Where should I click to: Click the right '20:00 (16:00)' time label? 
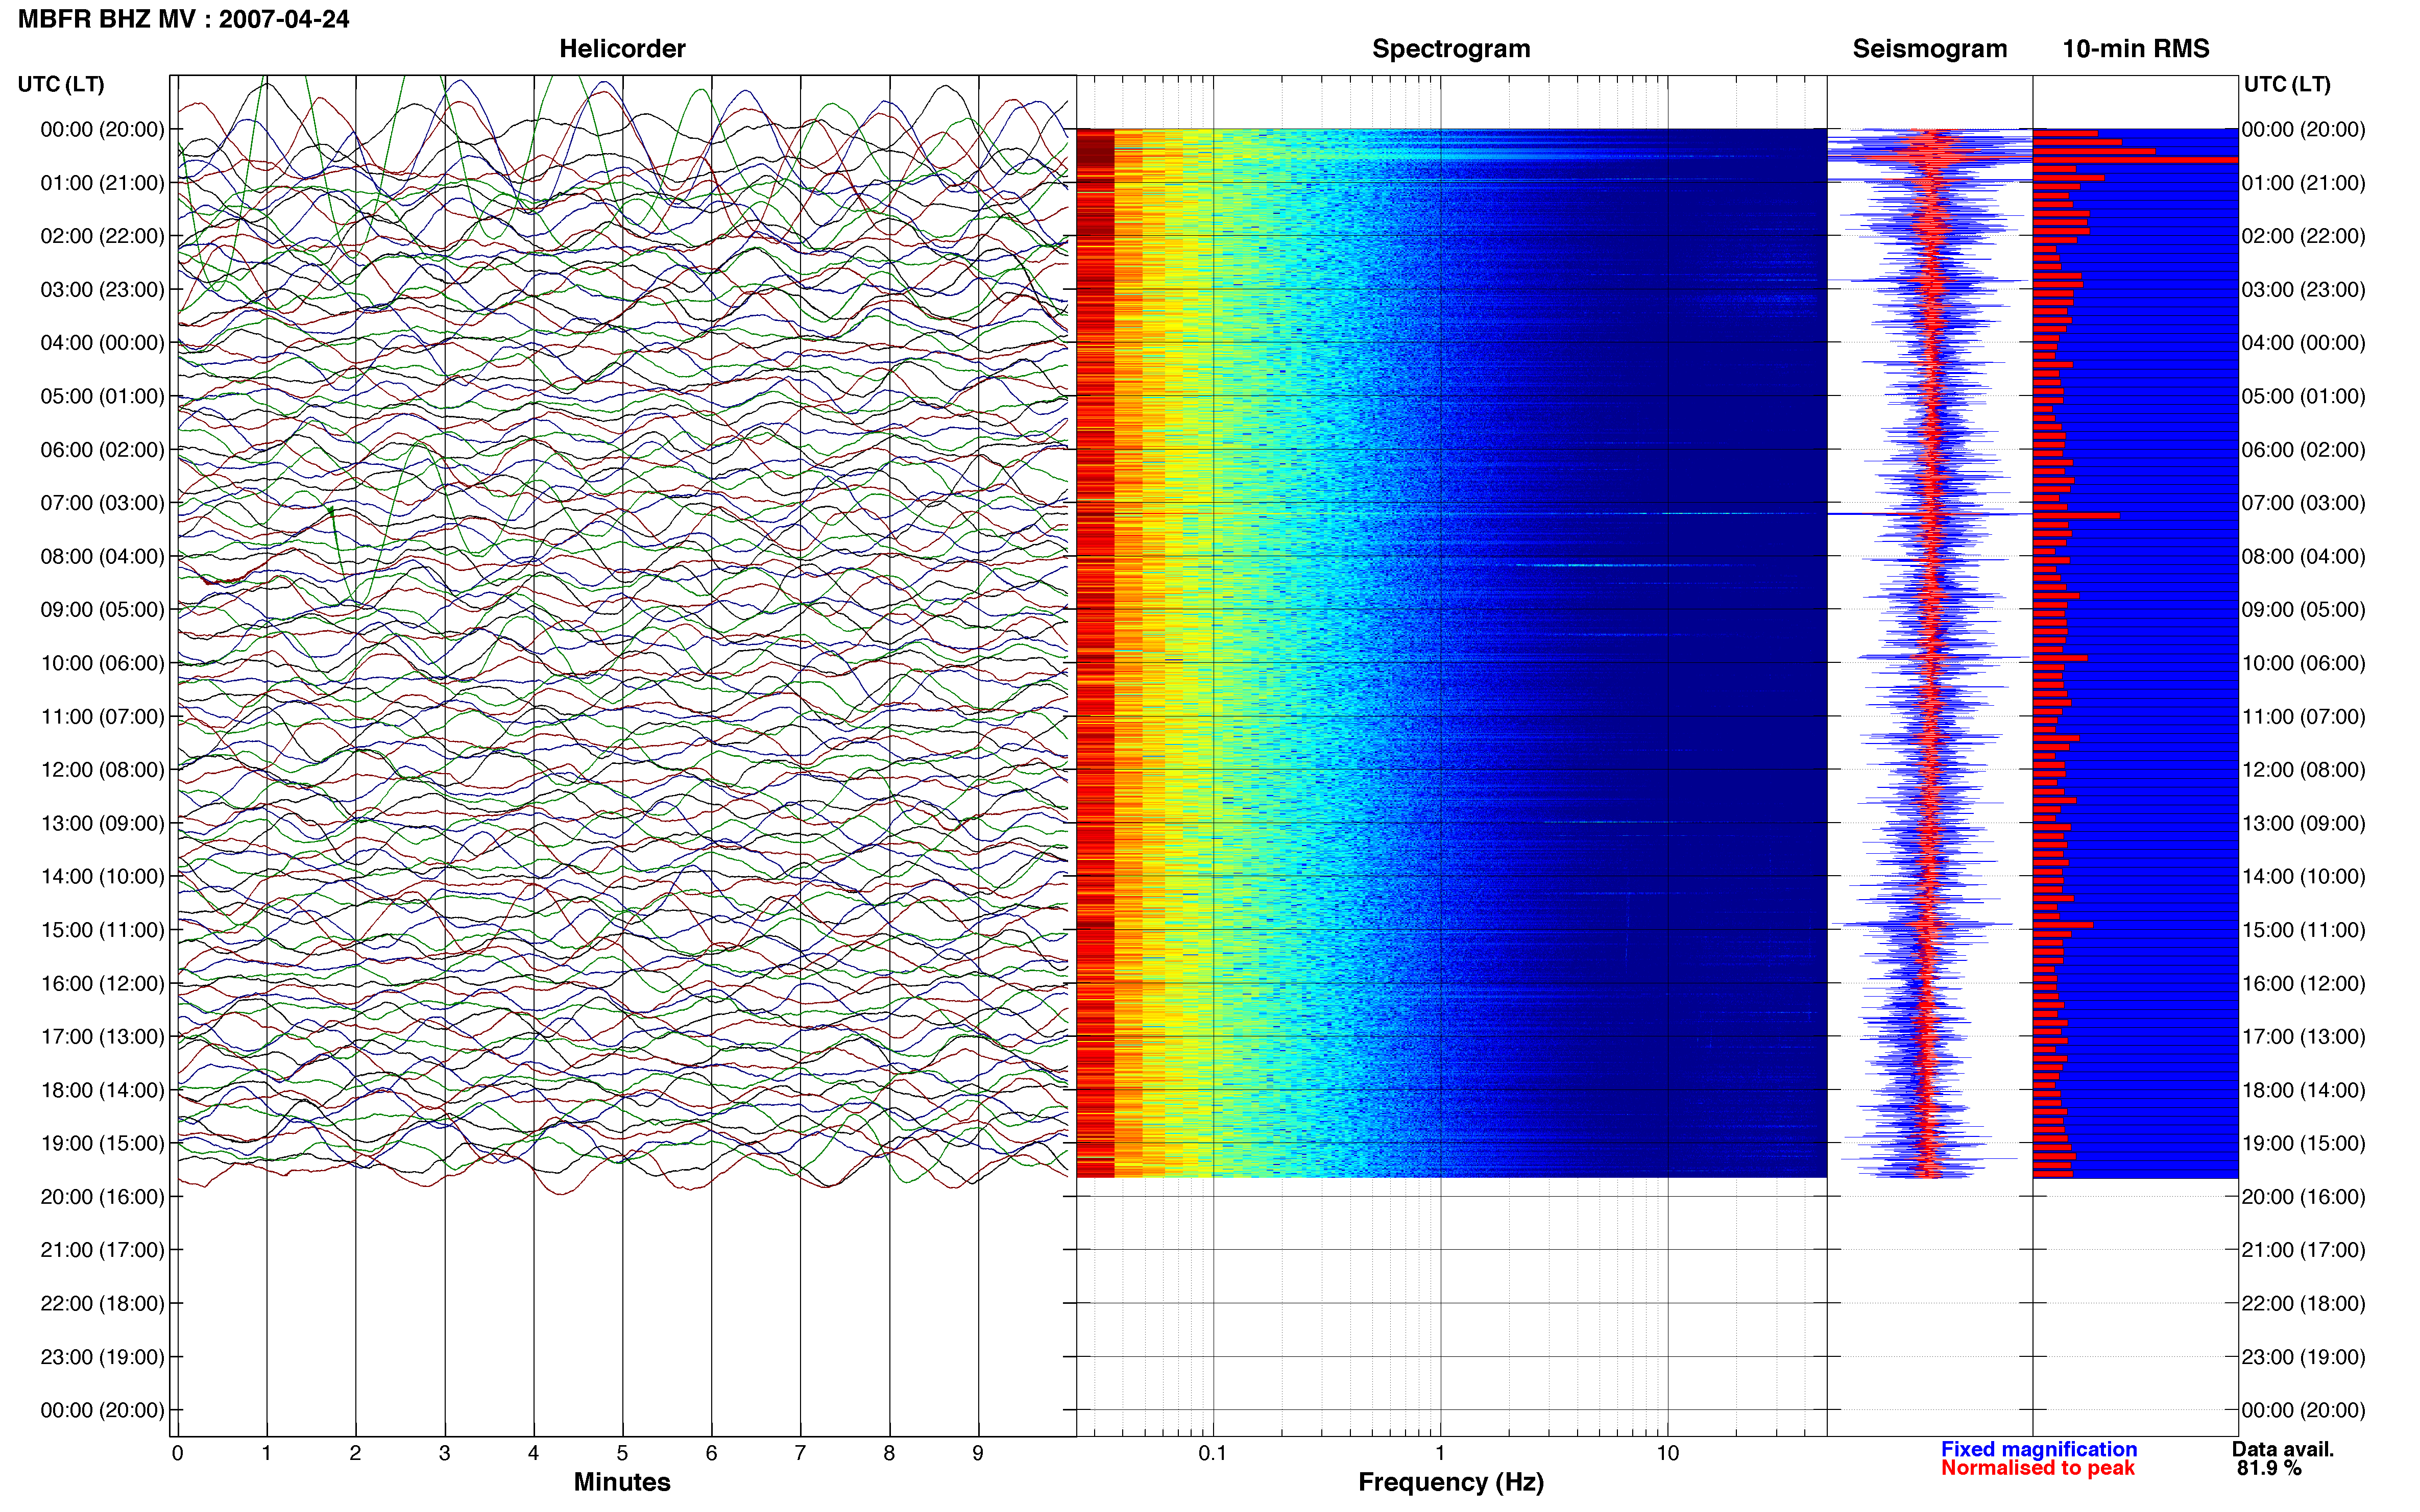[2304, 1197]
